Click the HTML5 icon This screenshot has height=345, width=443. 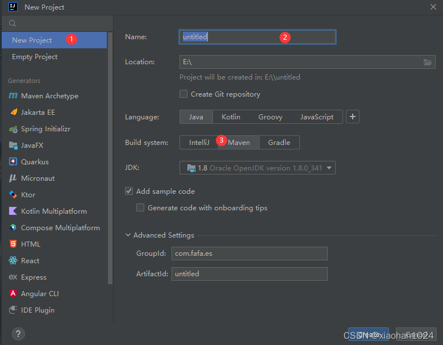click(x=13, y=244)
